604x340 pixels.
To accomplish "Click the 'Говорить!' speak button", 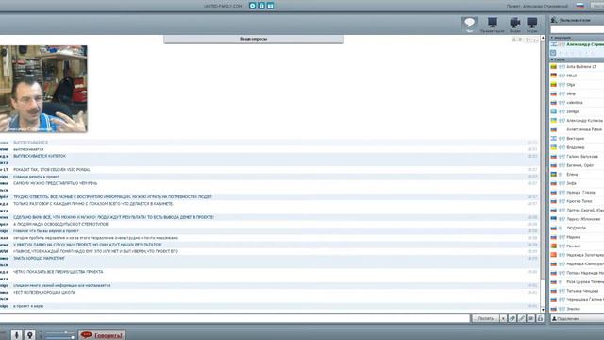I will click(x=102, y=335).
